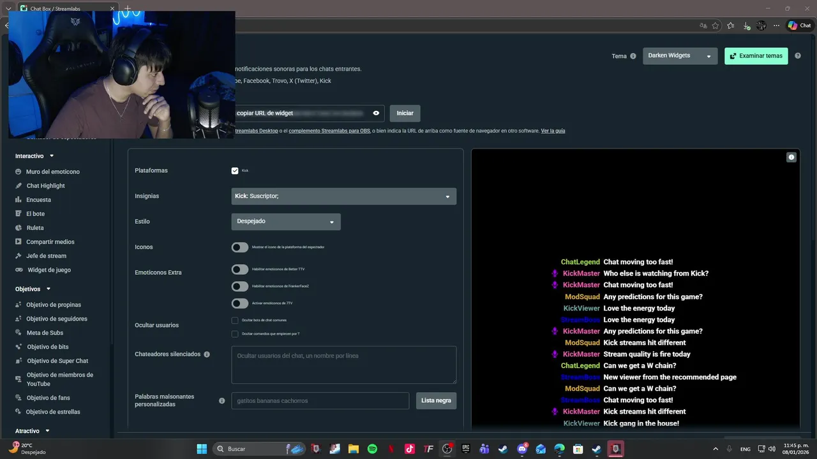Open Copilot Chat button
The height and width of the screenshot is (459, 817).
tap(799, 25)
